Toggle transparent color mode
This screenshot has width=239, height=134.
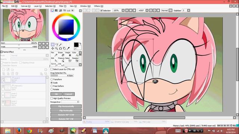[75, 49]
